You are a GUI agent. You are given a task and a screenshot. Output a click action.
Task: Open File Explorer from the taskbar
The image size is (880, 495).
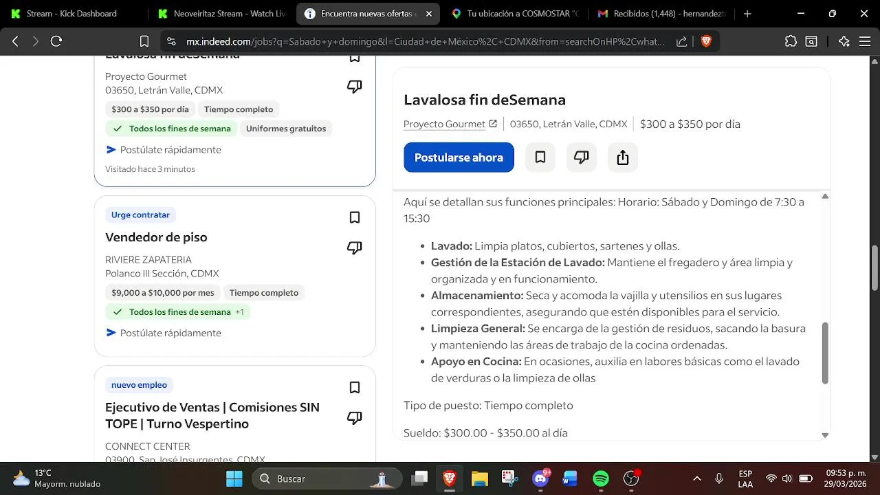[x=480, y=478]
